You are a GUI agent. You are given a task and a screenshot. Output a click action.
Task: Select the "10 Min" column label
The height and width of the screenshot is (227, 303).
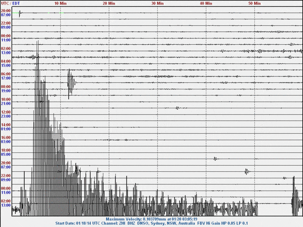tap(60, 3)
